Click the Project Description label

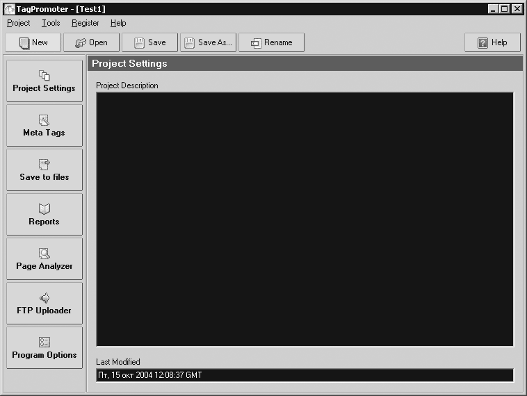(127, 85)
